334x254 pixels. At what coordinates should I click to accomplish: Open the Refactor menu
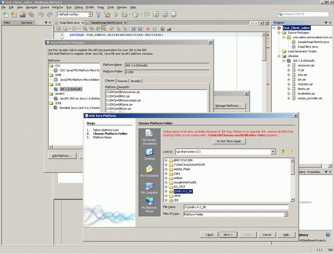tap(58, 7)
